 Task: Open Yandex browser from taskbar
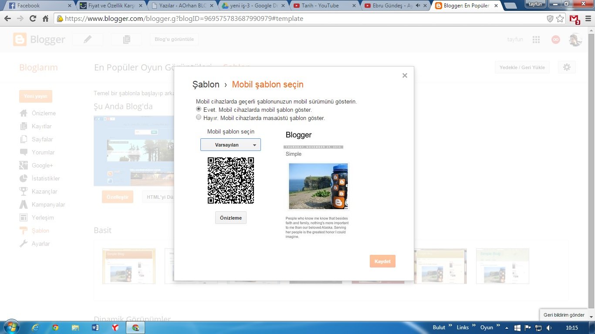(x=115, y=327)
